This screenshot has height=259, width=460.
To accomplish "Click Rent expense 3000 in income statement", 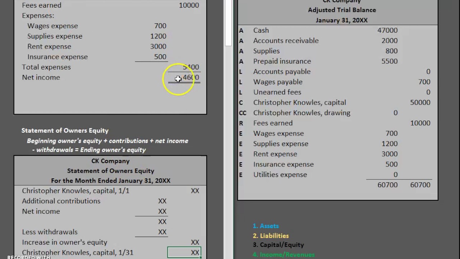I will pyautogui.click(x=158, y=46).
